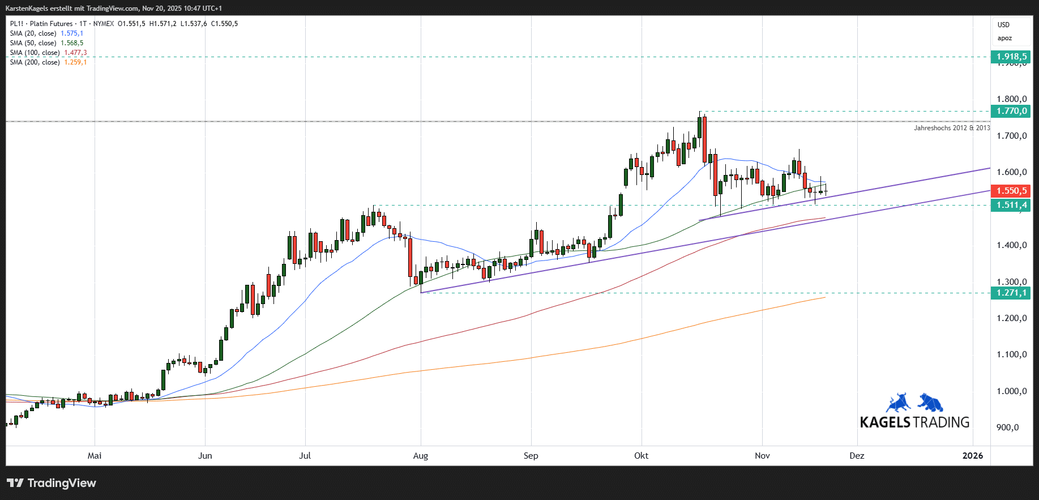Click the Aug label on time axis
Viewport: 1039px width, 500px height.
coord(420,456)
